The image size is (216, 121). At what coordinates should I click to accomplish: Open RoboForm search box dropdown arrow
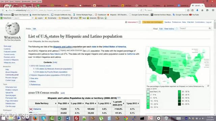tap(33, 18)
